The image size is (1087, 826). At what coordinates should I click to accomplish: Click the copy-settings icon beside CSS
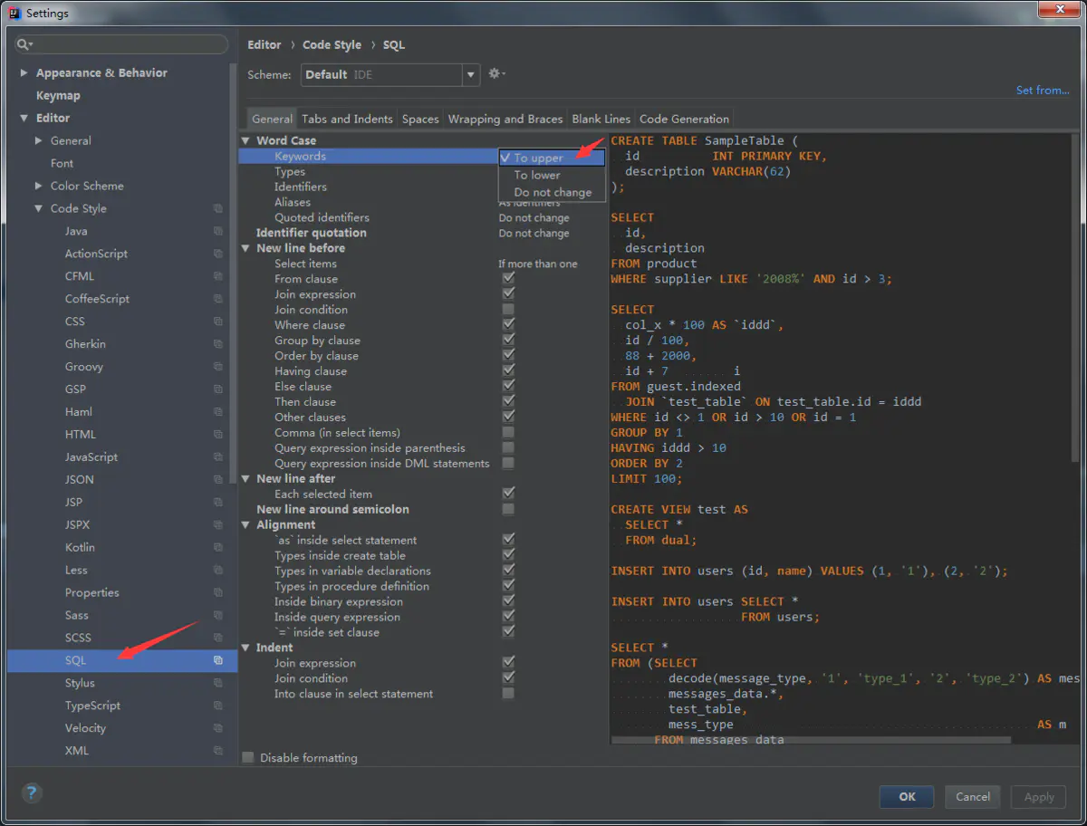(217, 322)
